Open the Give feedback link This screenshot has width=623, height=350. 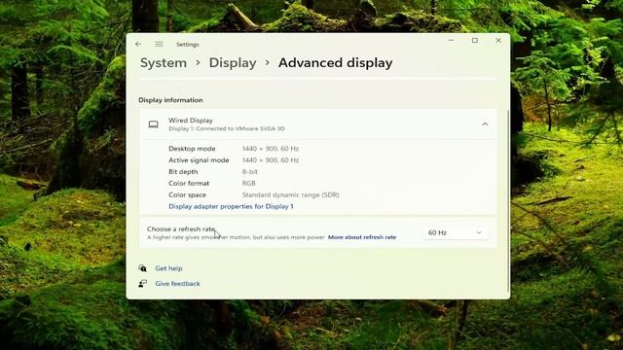click(177, 283)
